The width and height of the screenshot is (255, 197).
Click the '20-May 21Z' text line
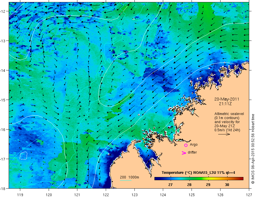click(225, 126)
